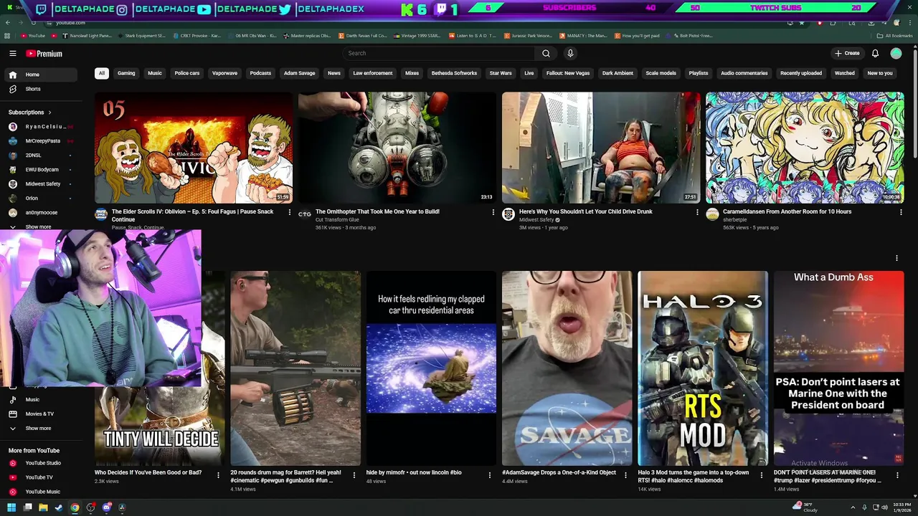This screenshot has height=516, width=918.
Task: Click the YouTube Premium logo
Action: click(x=44, y=54)
